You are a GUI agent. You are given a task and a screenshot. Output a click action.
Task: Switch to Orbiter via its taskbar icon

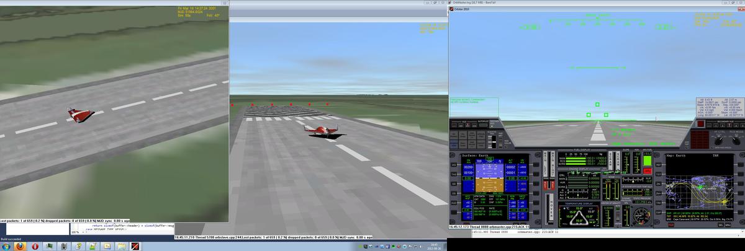pos(135,246)
